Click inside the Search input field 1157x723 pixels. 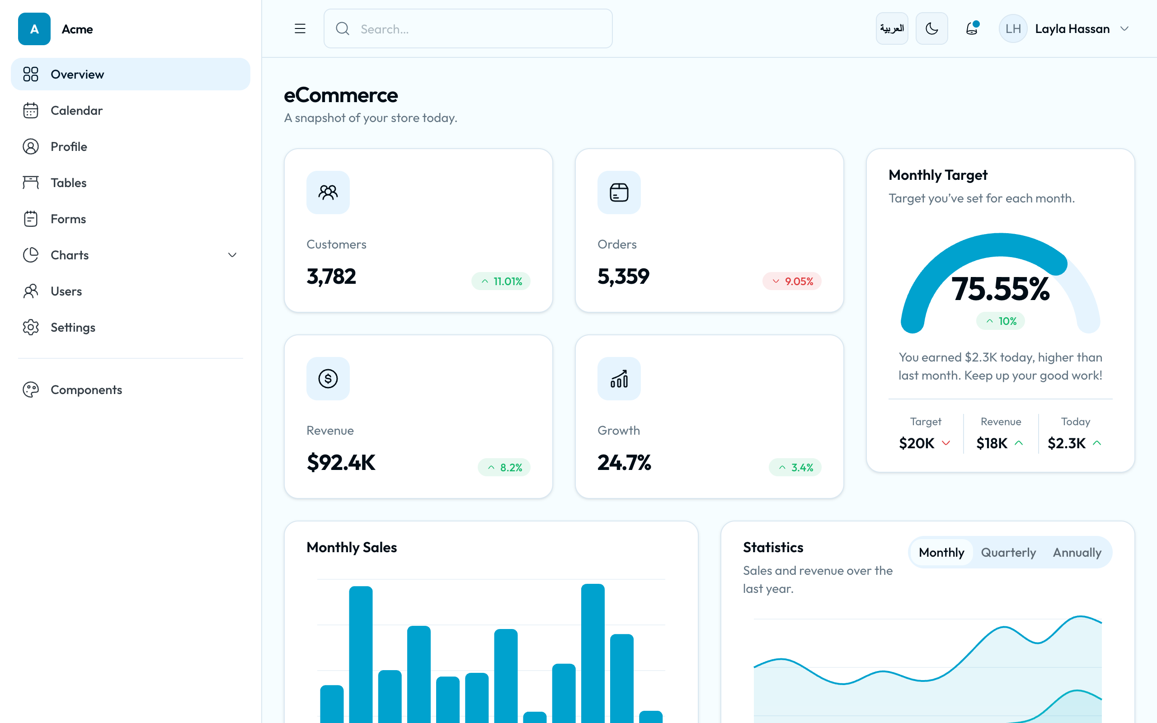(x=468, y=28)
